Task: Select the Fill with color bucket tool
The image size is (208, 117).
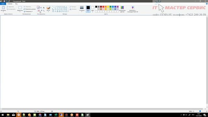Action: point(41,7)
